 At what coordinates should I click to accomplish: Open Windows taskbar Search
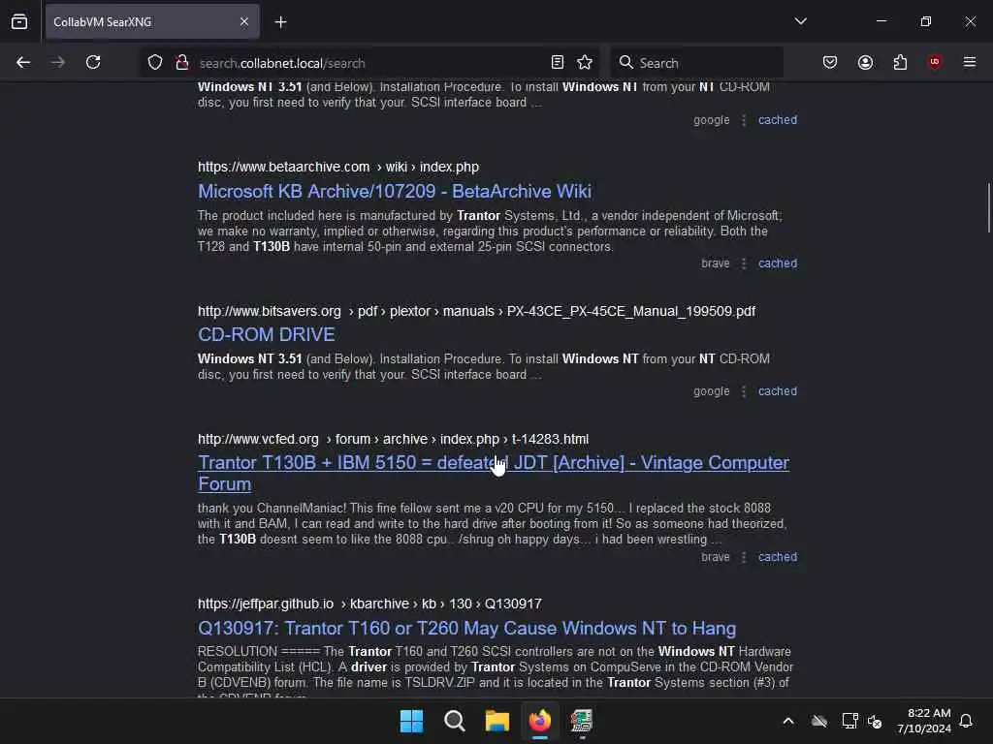(x=454, y=721)
